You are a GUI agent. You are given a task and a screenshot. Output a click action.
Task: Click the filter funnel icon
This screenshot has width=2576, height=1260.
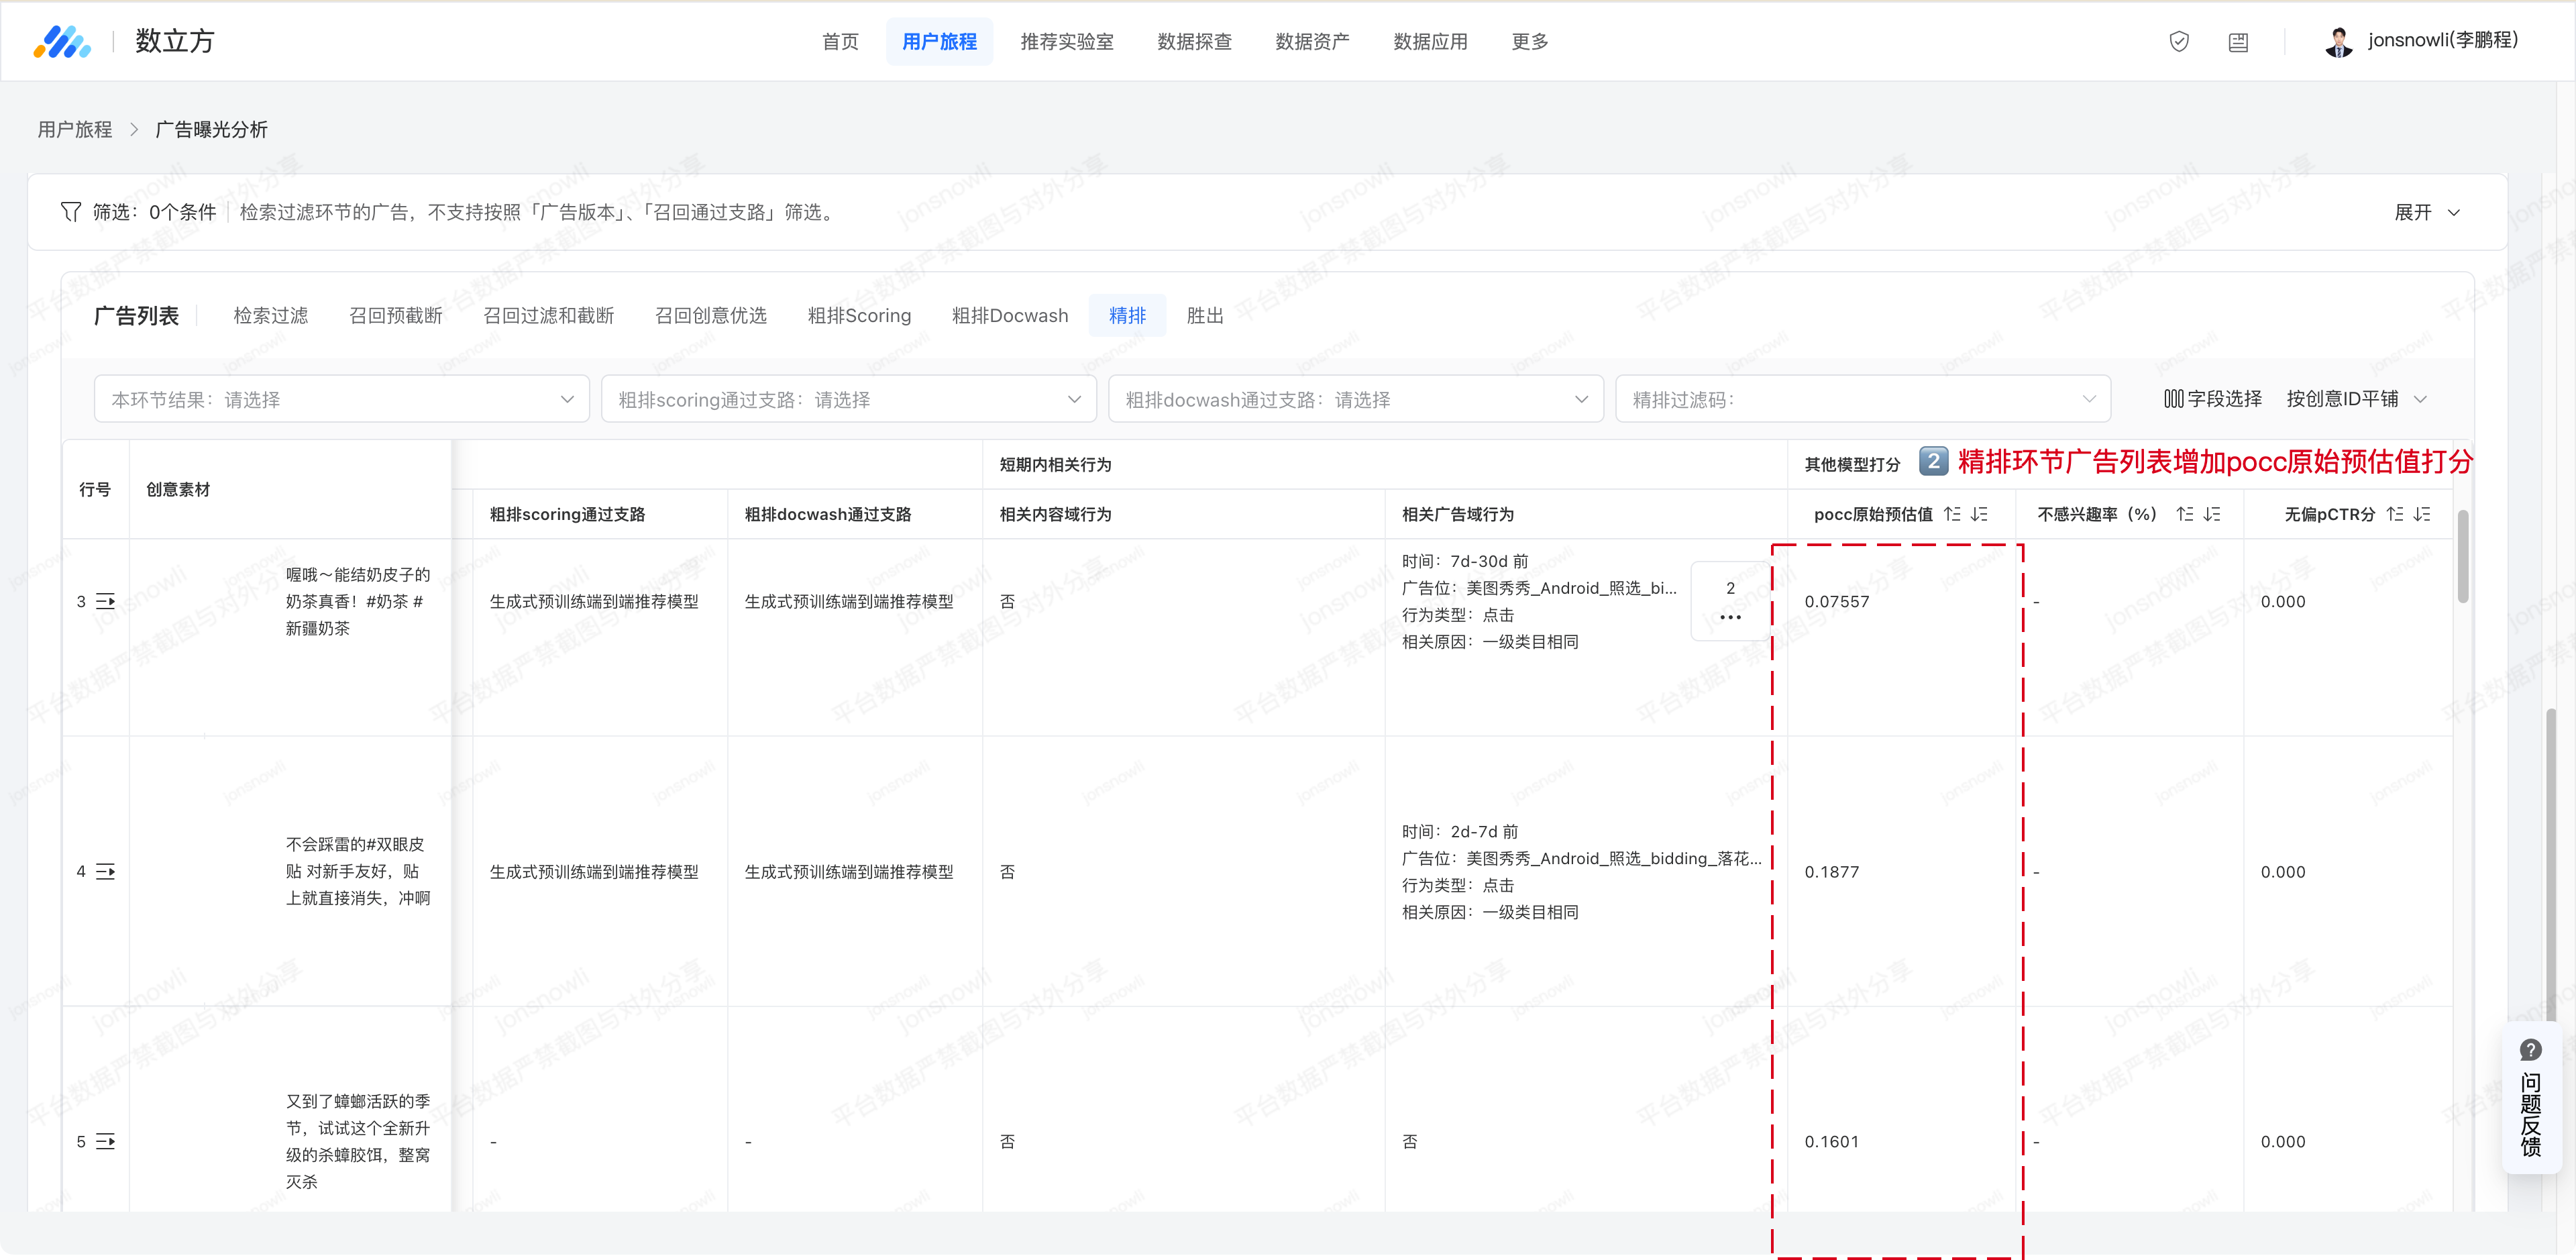[70, 212]
